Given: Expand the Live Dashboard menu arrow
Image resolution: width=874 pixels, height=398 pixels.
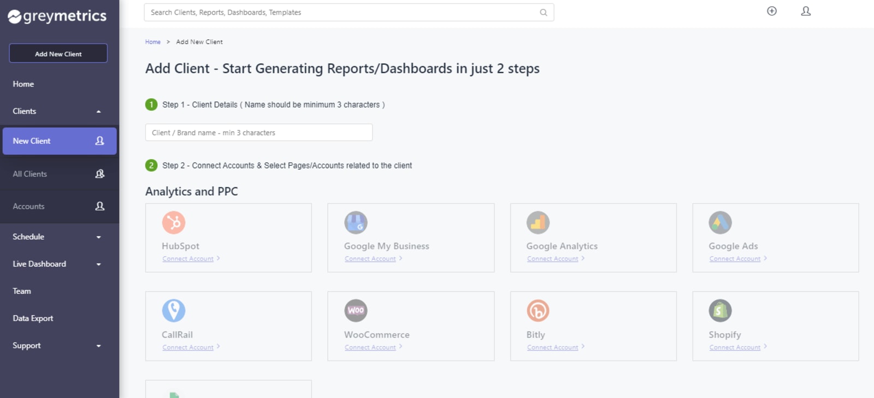Looking at the screenshot, I should (99, 264).
